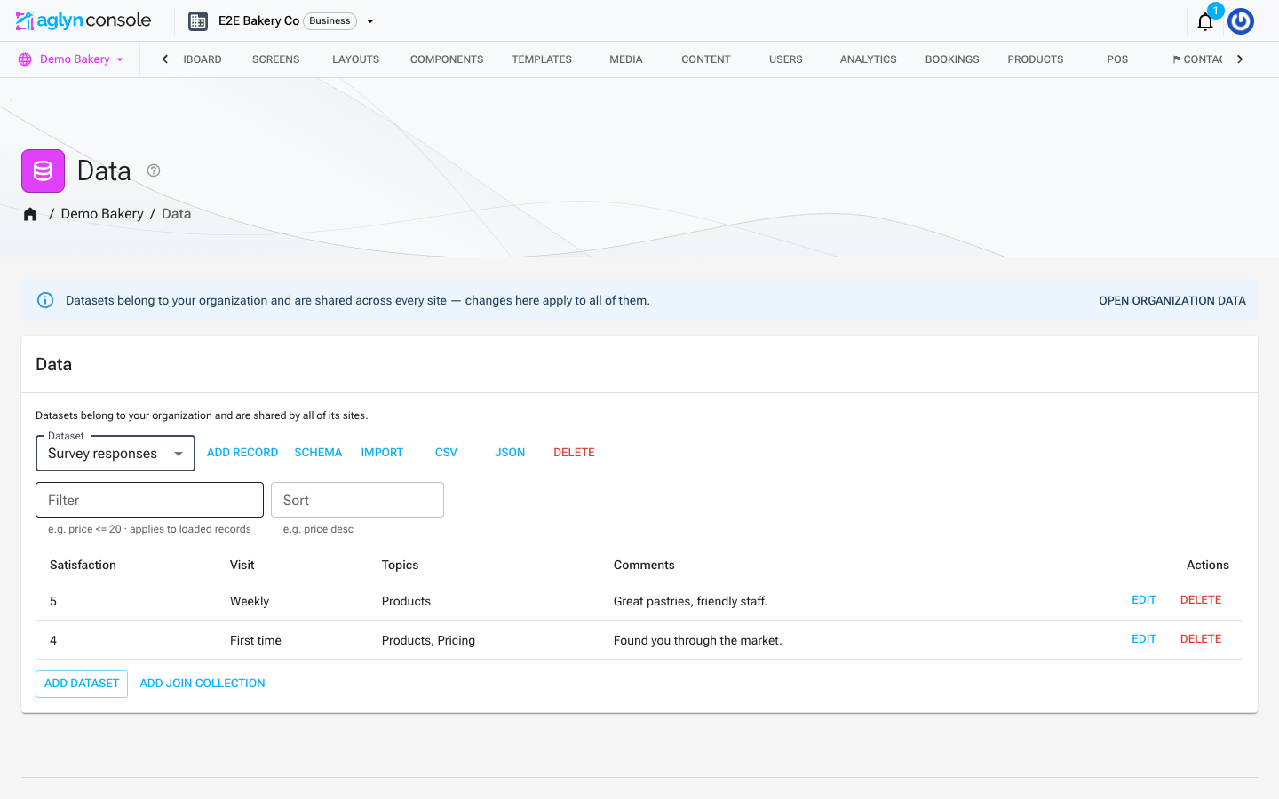Open the Survey responses dataset dropdown
Viewport: 1279px width, 799px height.
[115, 453]
